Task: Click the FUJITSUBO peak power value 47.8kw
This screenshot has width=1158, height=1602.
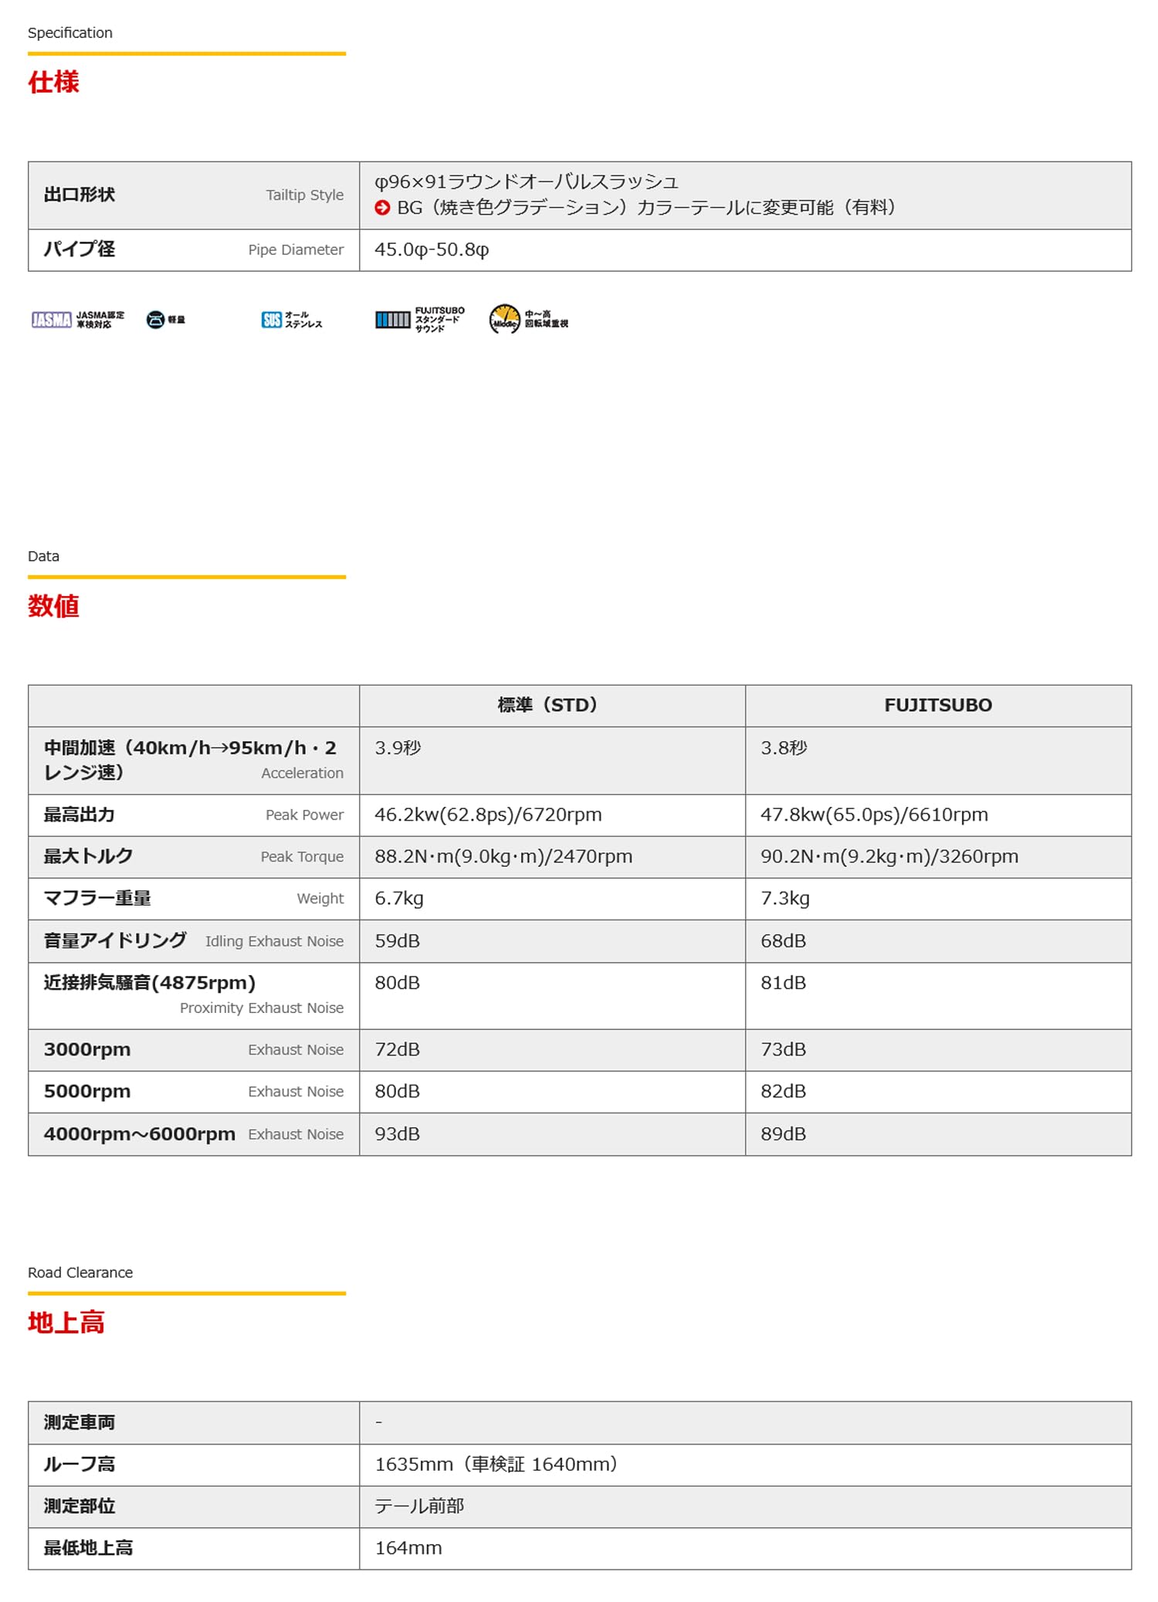Action: 873,815
